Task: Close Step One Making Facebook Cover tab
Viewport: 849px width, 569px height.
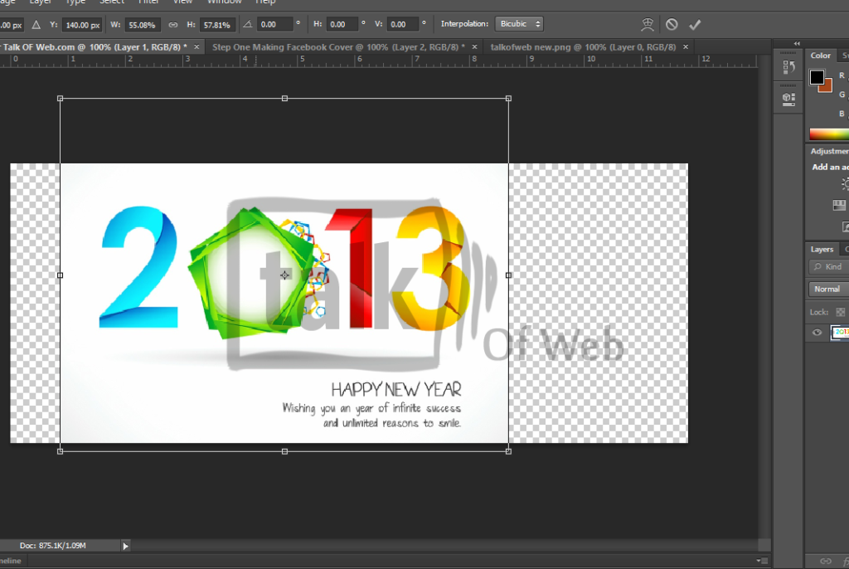Action: point(475,47)
